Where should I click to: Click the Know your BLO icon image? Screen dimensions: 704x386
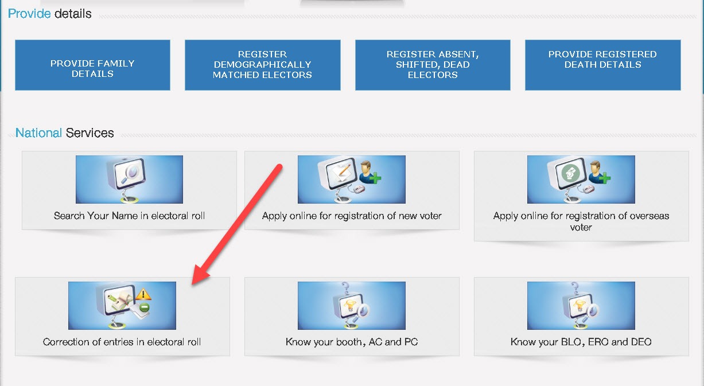coord(581,305)
